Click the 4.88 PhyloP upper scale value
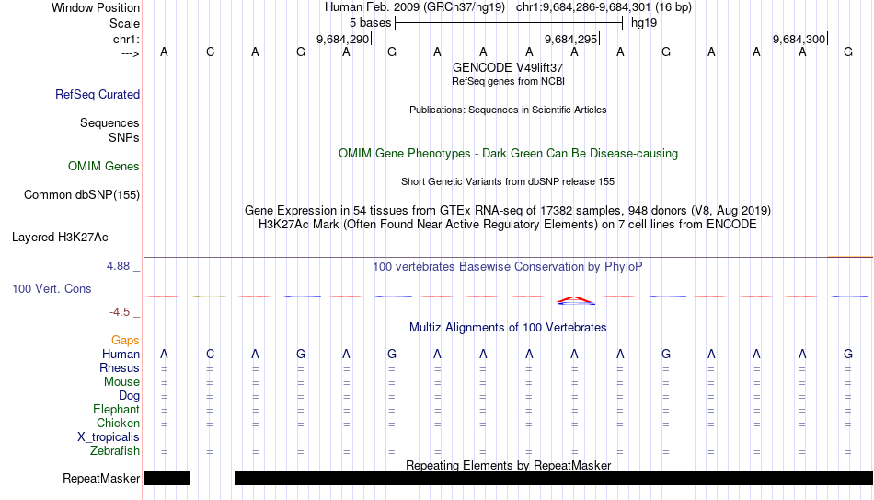 (x=118, y=266)
